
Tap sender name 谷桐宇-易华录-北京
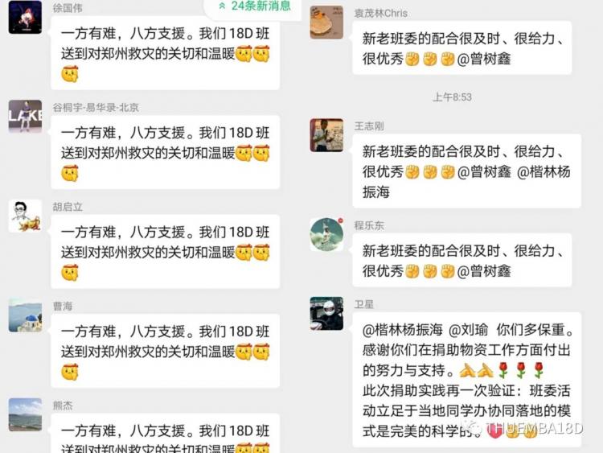click(96, 107)
